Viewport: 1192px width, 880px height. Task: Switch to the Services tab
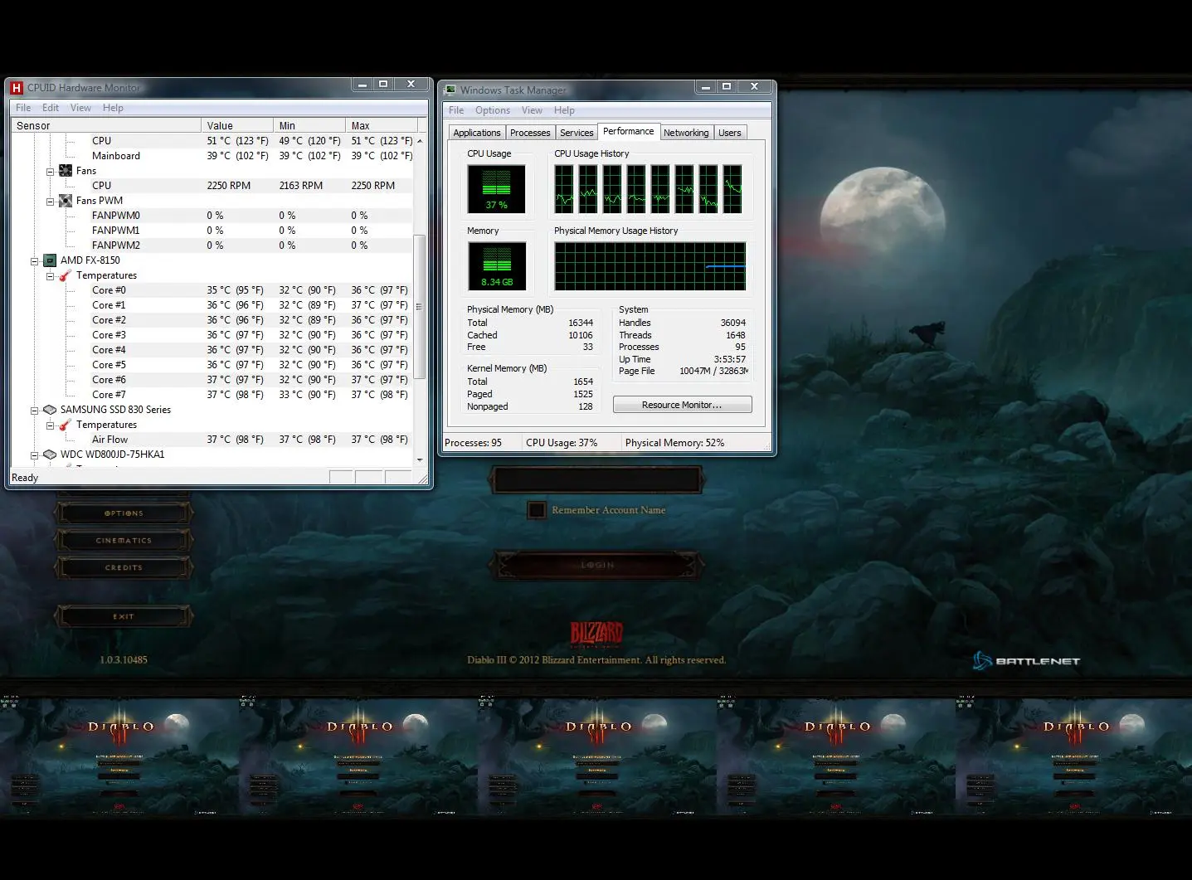[577, 133]
